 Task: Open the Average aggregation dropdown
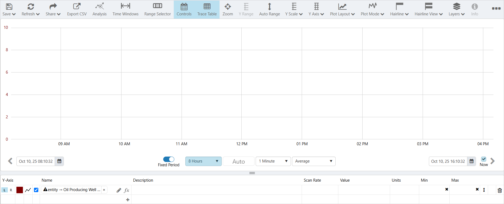click(314, 161)
